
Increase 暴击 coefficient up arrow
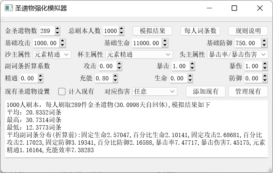pos(192,64)
